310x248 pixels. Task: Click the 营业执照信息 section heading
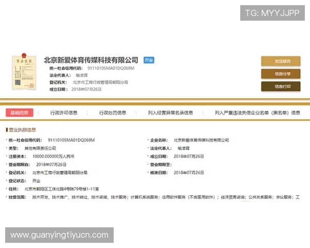click(22, 130)
